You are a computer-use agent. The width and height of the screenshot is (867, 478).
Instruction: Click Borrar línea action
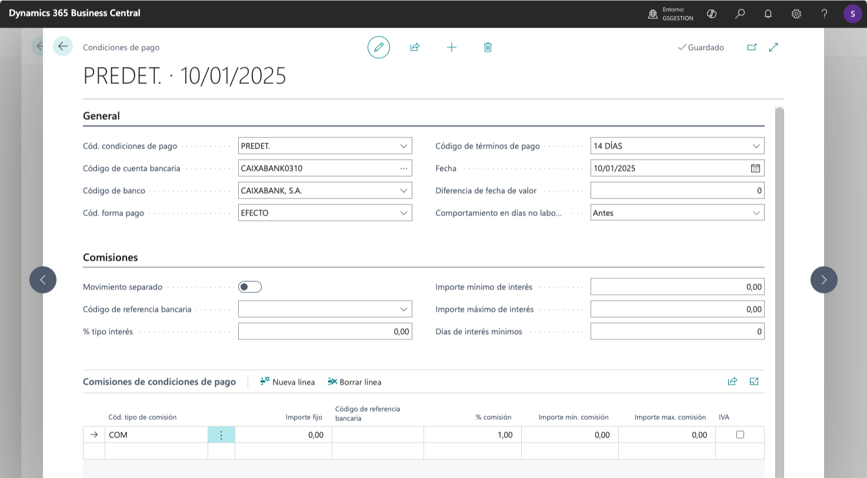355,382
